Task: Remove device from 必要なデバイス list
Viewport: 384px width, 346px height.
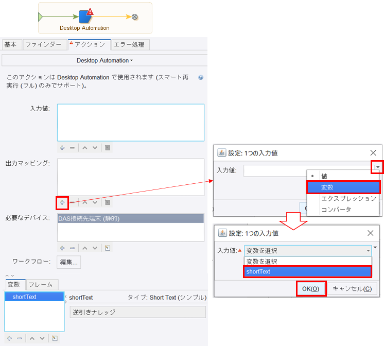Action: (72, 248)
